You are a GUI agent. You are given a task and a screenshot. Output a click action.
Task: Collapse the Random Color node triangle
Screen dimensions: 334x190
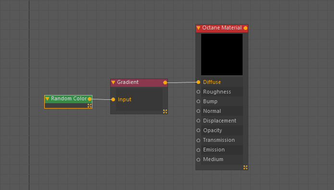coord(47,99)
